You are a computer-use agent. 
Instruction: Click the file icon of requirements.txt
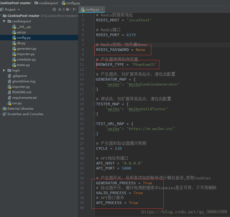(x=9, y=98)
